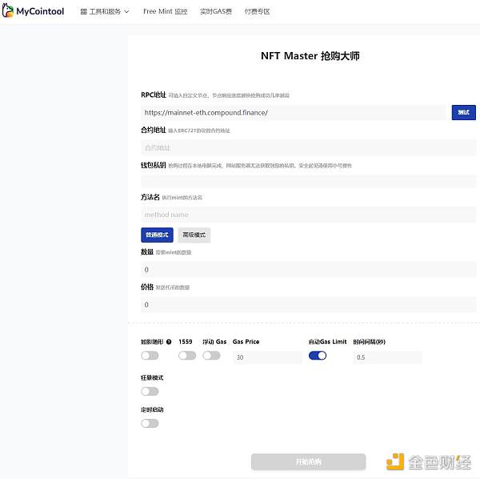The width and height of the screenshot is (480, 479).
Task: Click the 测试 button to test RPC
Action: [x=463, y=113]
